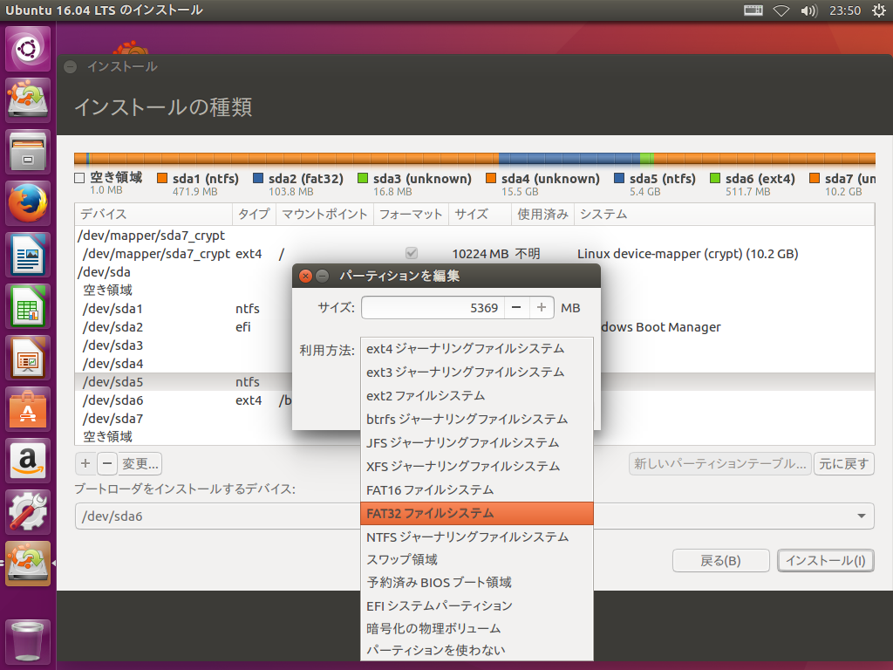Choose FAT32 file system option
The width and height of the screenshot is (893, 670).
click(477, 513)
